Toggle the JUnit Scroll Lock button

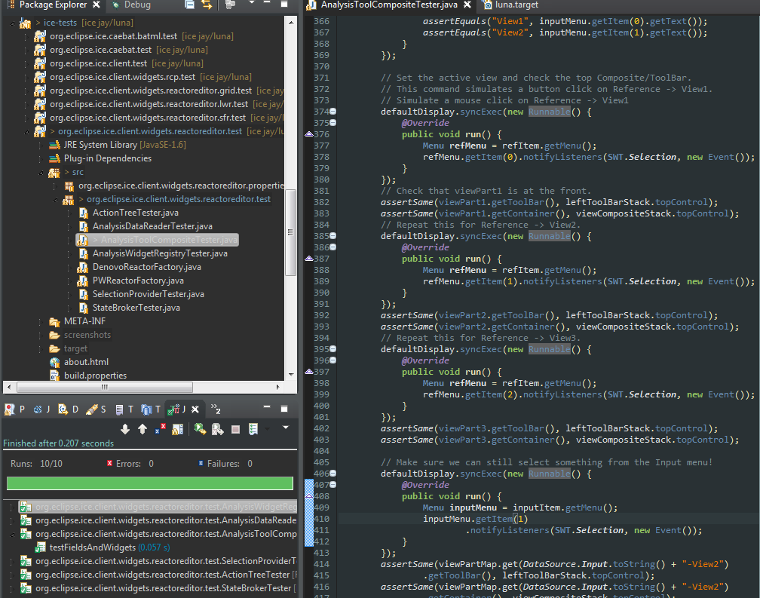click(177, 429)
